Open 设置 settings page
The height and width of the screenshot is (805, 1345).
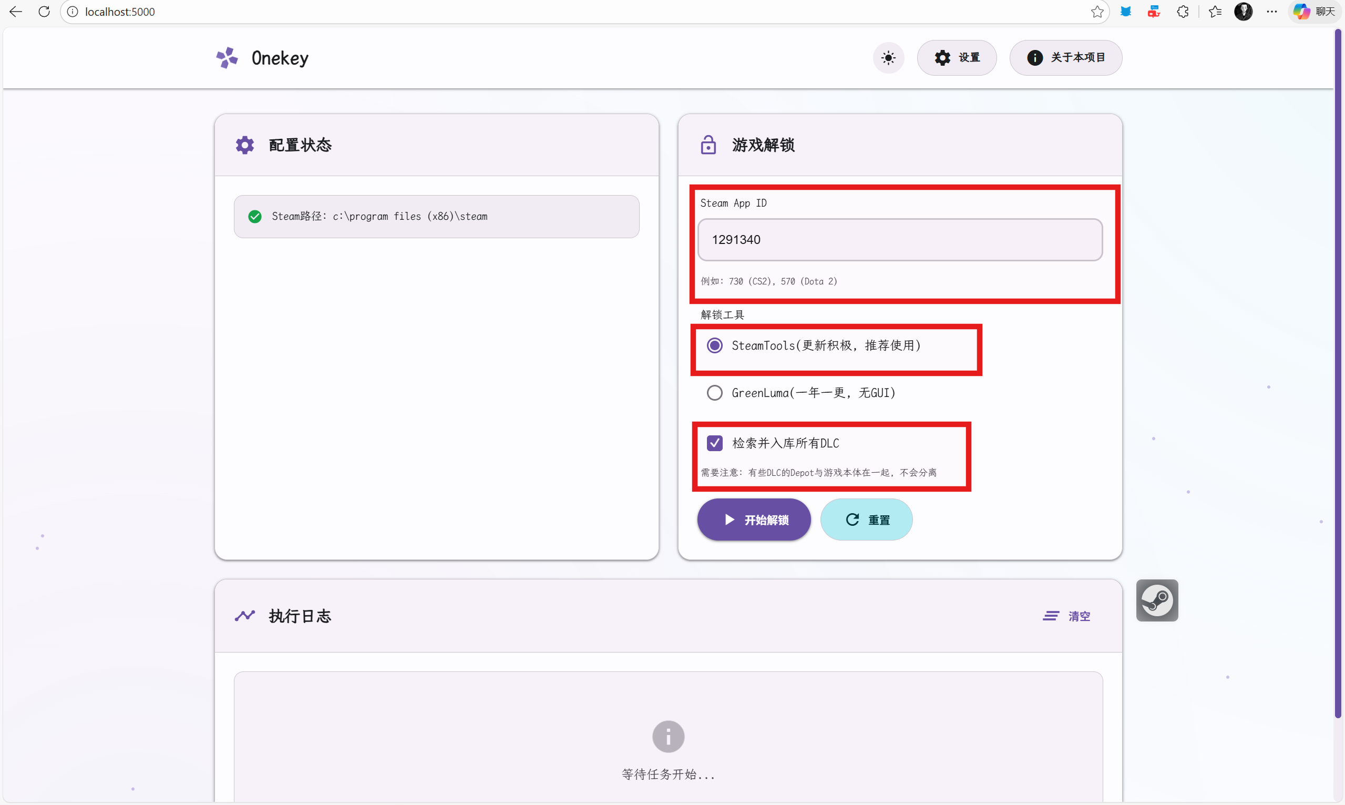956,57
